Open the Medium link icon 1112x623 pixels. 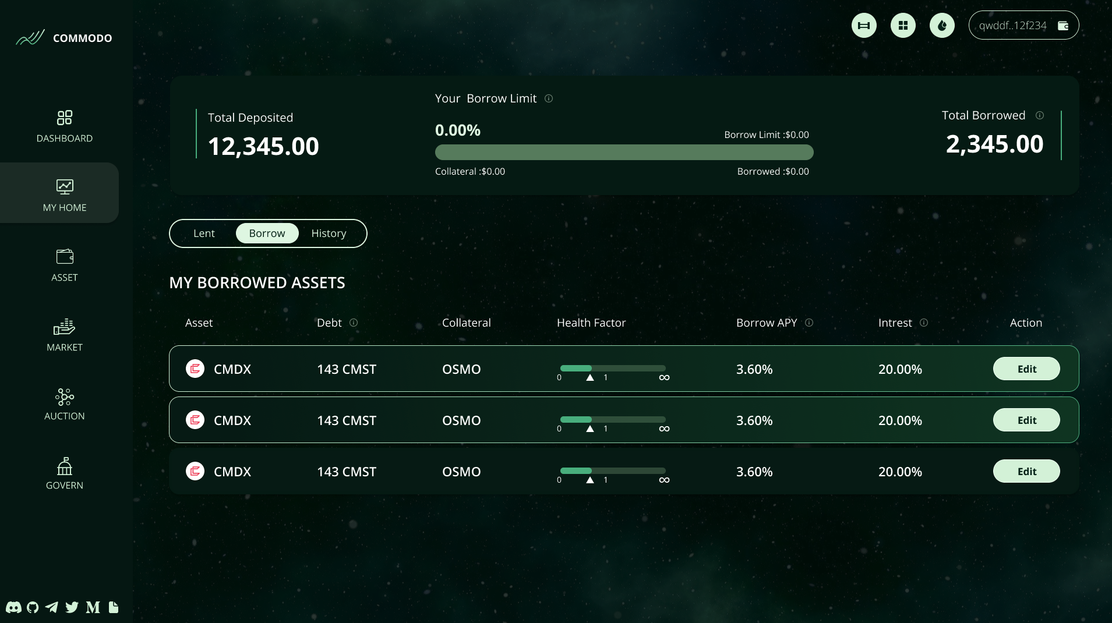93,607
